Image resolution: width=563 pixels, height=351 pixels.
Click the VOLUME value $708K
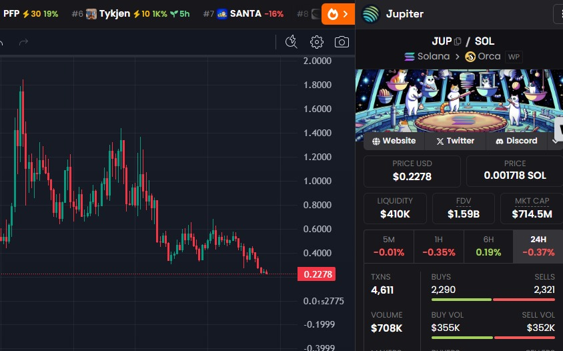coord(386,328)
